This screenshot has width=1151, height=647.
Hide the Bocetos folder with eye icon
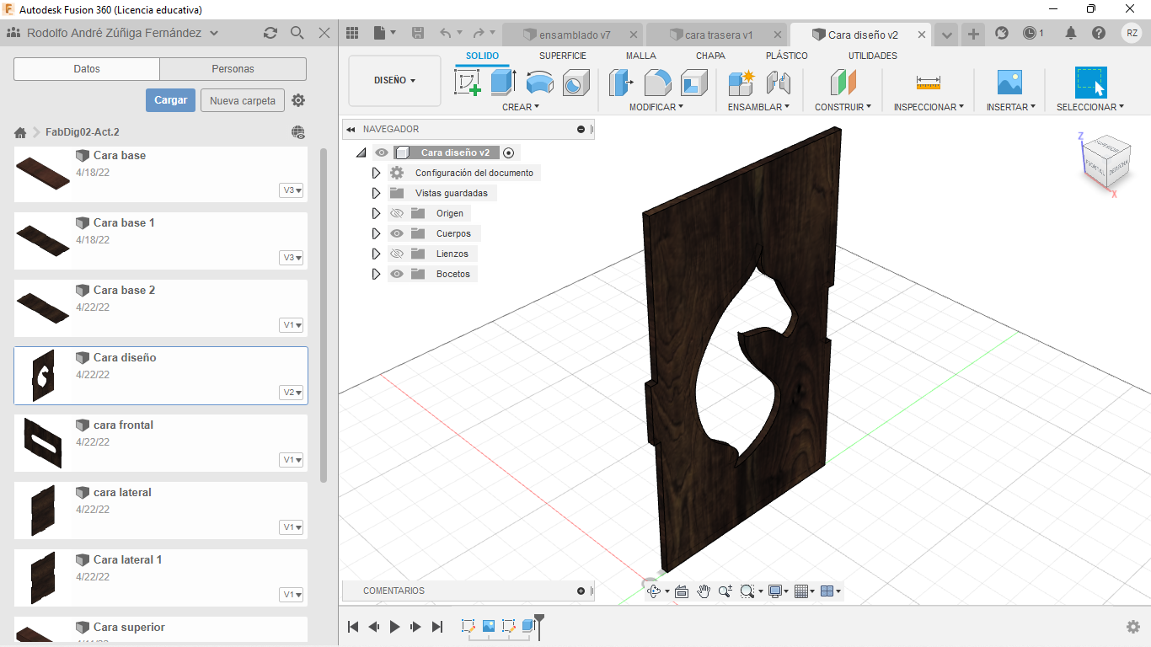tap(397, 274)
